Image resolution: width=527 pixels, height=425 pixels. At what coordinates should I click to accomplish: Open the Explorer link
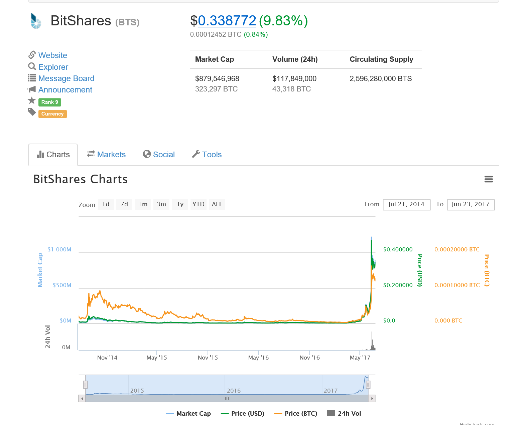pos(53,67)
